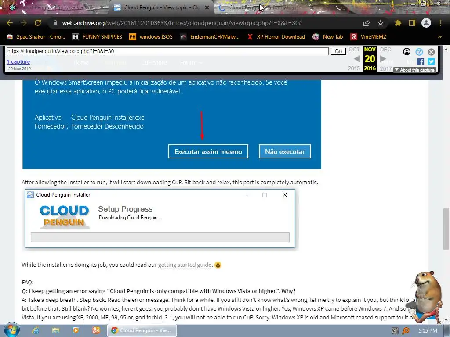Screen dimensions: 450x337
Task: Open the Extensions puzzle icon
Action: click(x=398, y=23)
